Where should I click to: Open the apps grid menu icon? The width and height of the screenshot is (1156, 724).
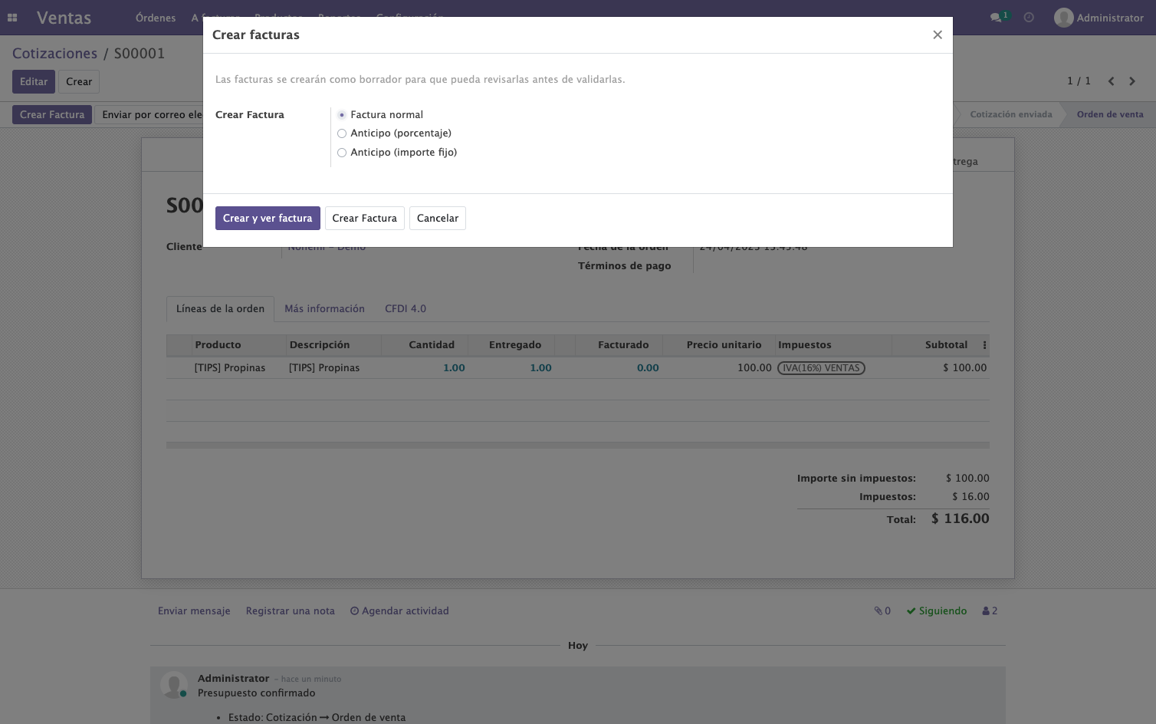click(x=12, y=18)
